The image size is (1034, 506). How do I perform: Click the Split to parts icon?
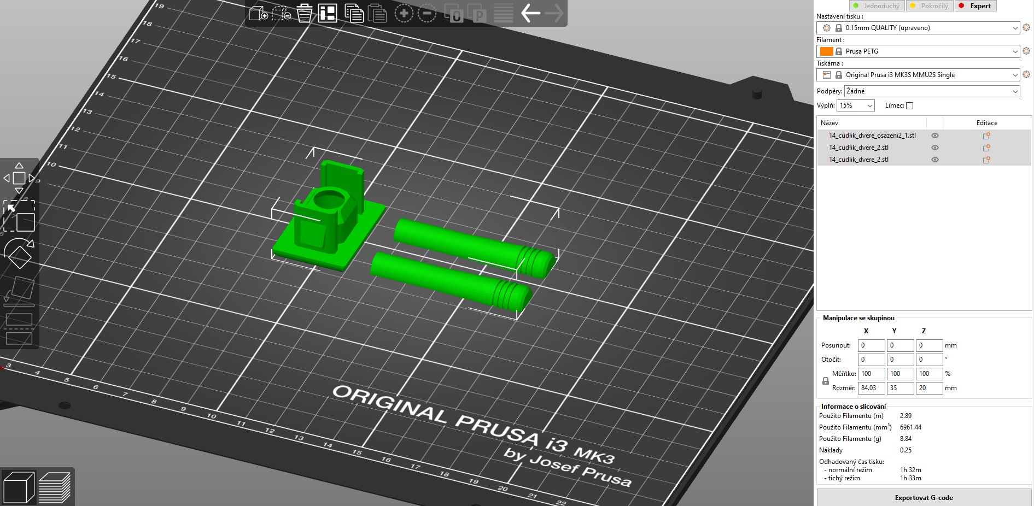coord(477,13)
